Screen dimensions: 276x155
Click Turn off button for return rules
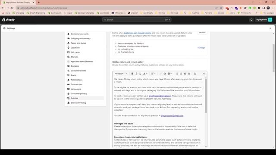click(202, 33)
